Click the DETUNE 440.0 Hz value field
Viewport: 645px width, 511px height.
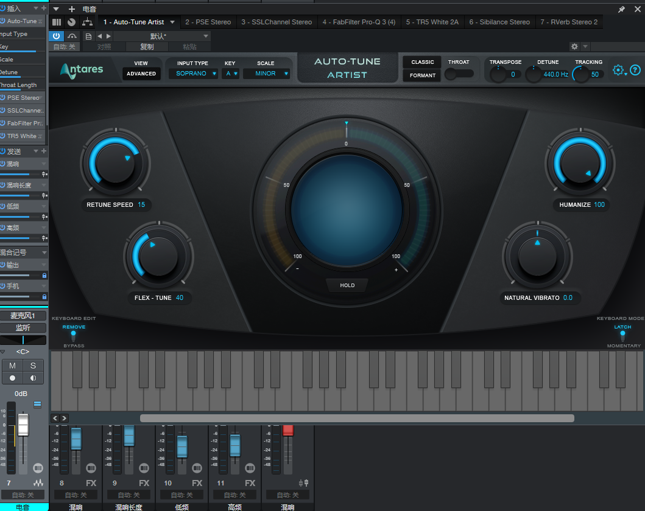[555, 74]
